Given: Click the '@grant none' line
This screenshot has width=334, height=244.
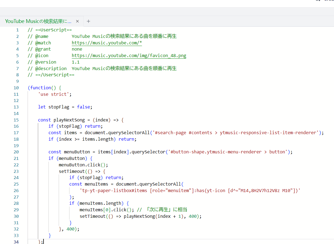Looking at the screenshot, I should pos(55,49).
